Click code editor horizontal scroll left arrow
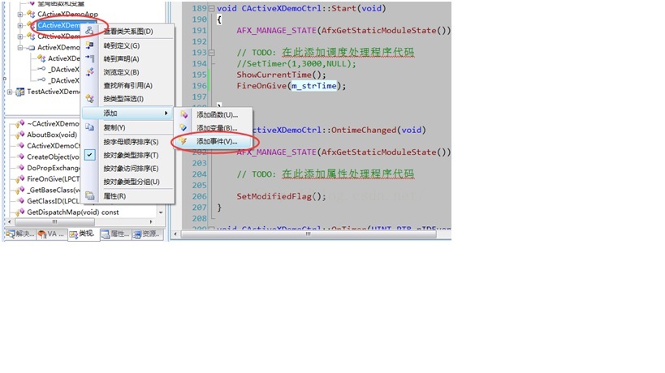The height and width of the screenshot is (373, 665). [175, 234]
